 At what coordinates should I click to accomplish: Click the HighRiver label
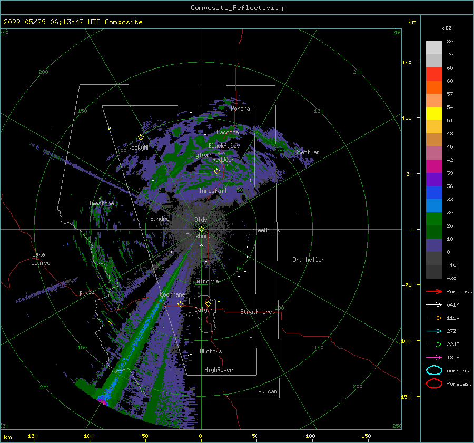pos(219,370)
